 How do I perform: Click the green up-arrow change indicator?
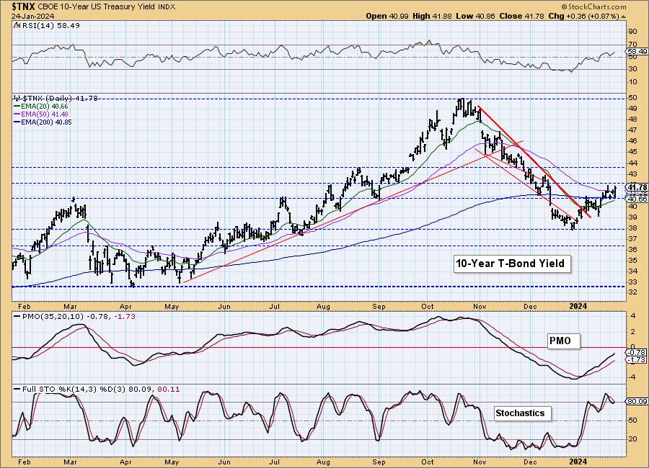[x=623, y=17]
